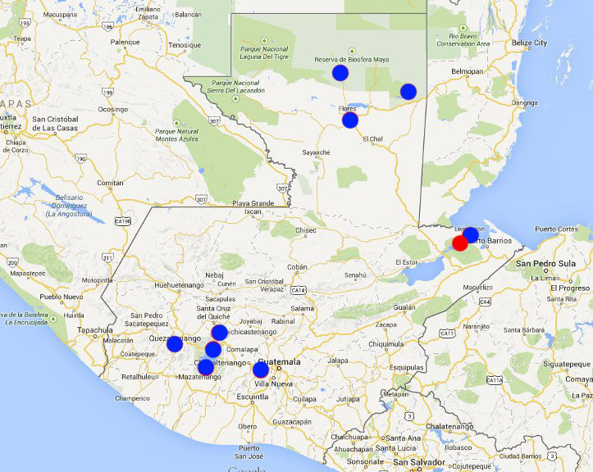Select the blue marker at Livingston
The image size is (593, 472).
pyautogui.click(x=470, y=234)
